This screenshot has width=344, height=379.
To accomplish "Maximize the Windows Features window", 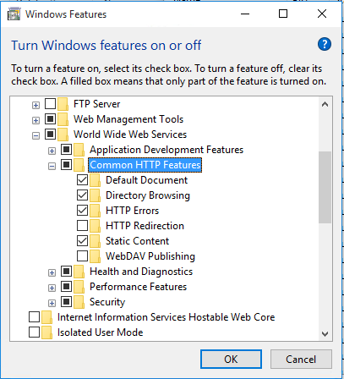I will 283,14.
